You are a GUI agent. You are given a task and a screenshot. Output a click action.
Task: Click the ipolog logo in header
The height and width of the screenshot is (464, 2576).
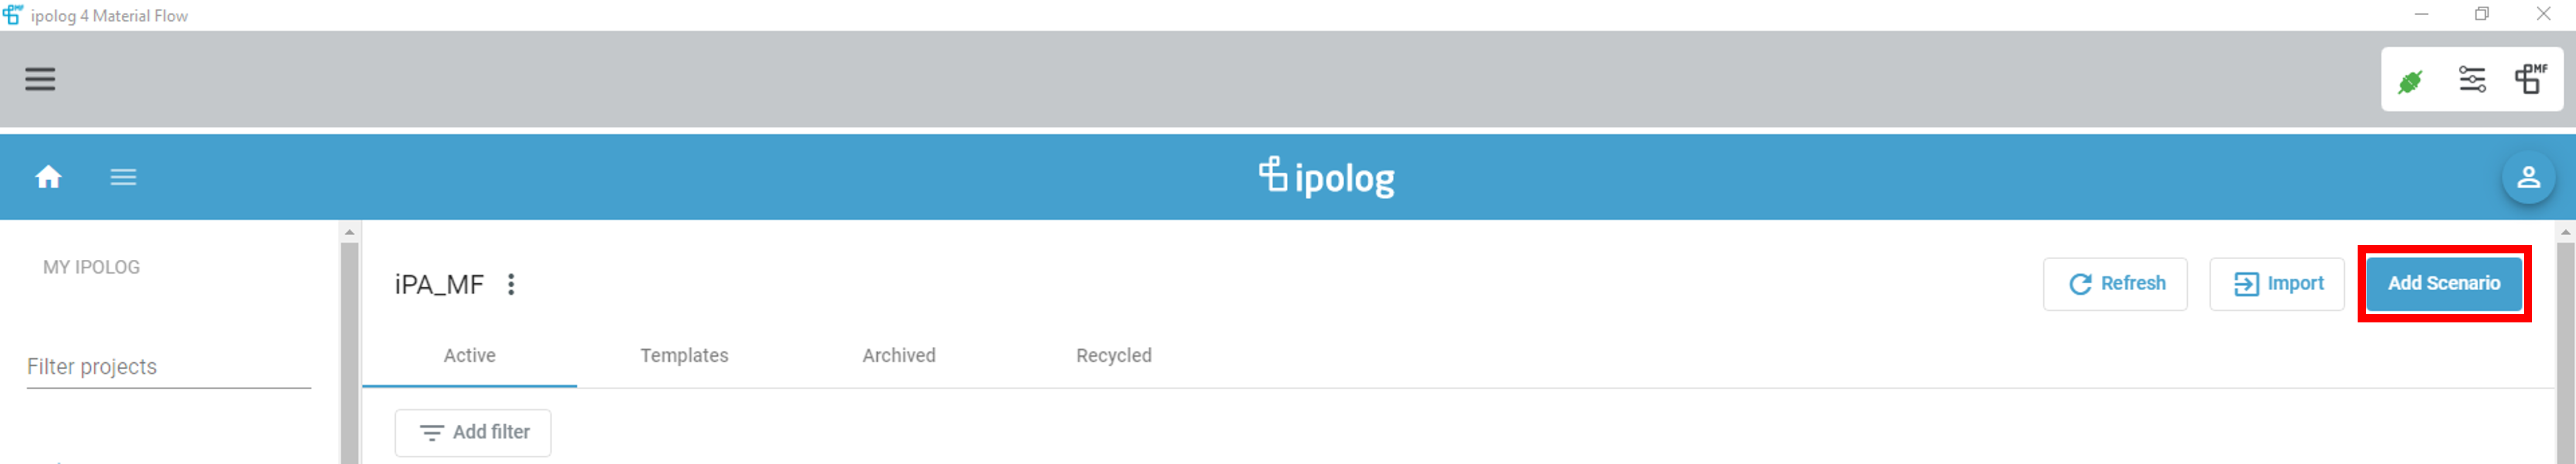1326,177
